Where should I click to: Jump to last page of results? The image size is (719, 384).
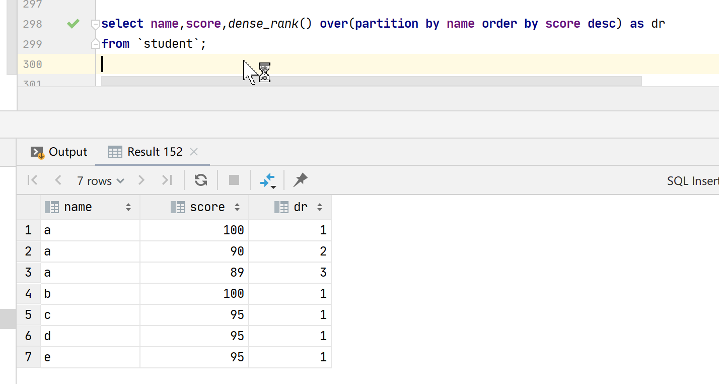167,180
